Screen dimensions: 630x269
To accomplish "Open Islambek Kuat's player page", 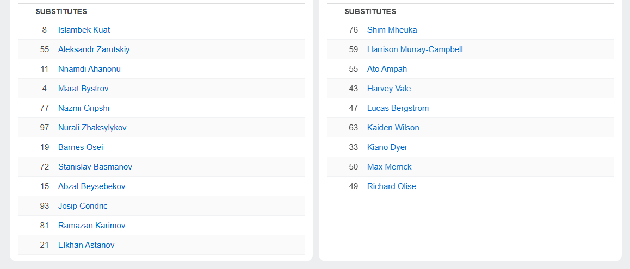I will pos(84,30).
